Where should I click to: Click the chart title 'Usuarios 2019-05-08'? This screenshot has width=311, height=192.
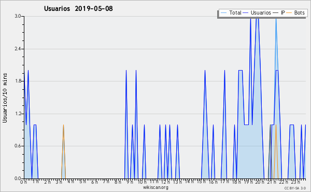tap(78, 8)
